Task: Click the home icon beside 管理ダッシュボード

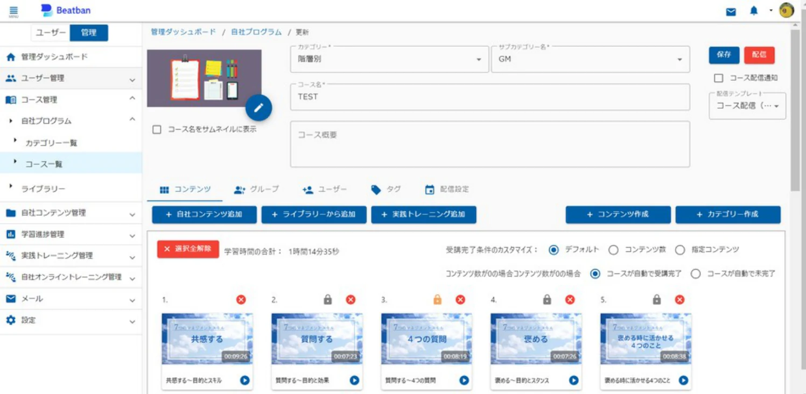Action: click(11, 57)
